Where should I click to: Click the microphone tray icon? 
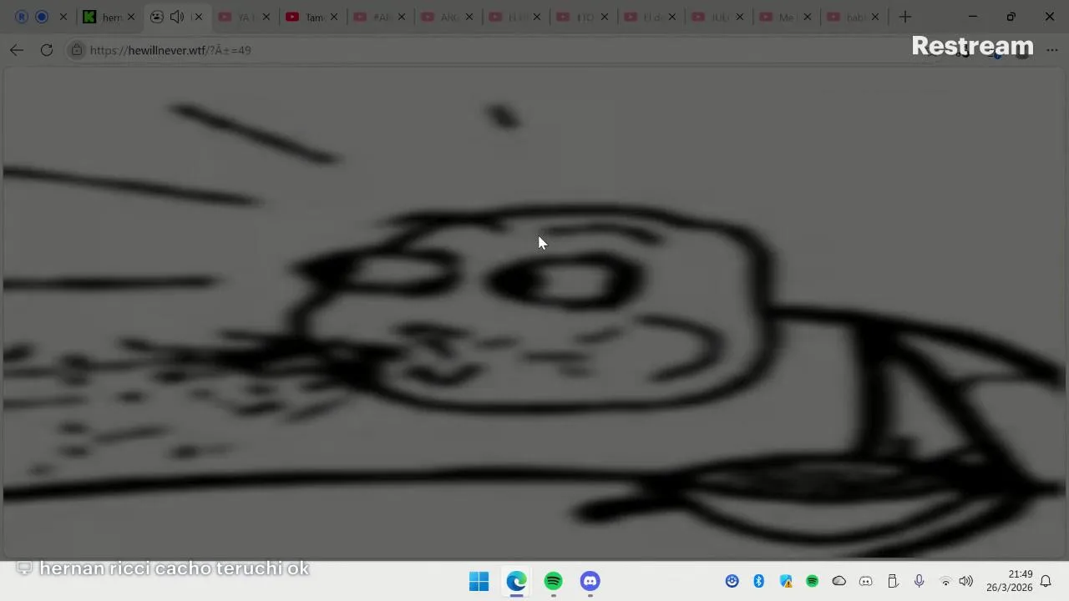[x=920, y=581]
